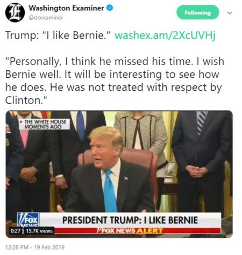Expand the chevron menu beside Following
242x255 pixels.
pos(230,13)
